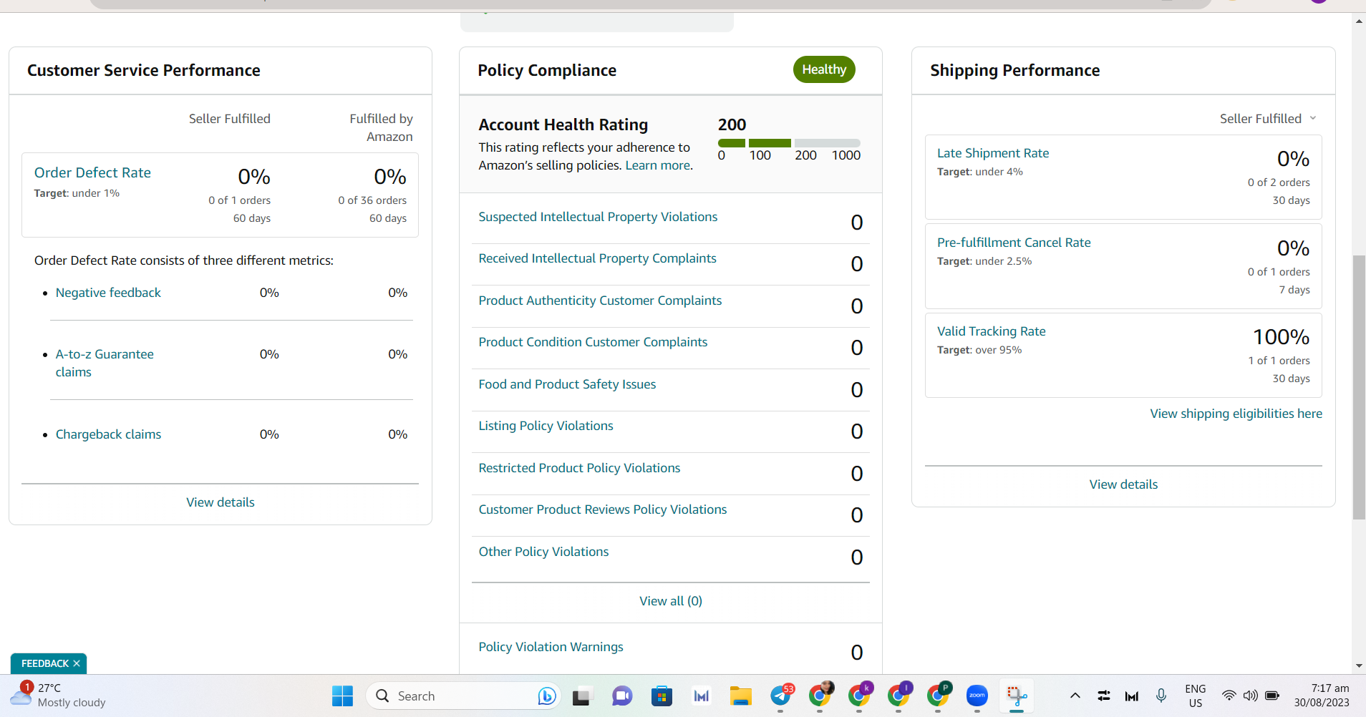Screen dimensions: 1366x717
Task: Click the taskbar Search box
Action: (462, 696)
